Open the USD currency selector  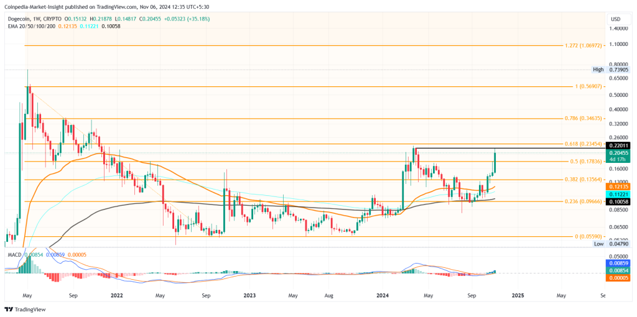click(617, 19)
